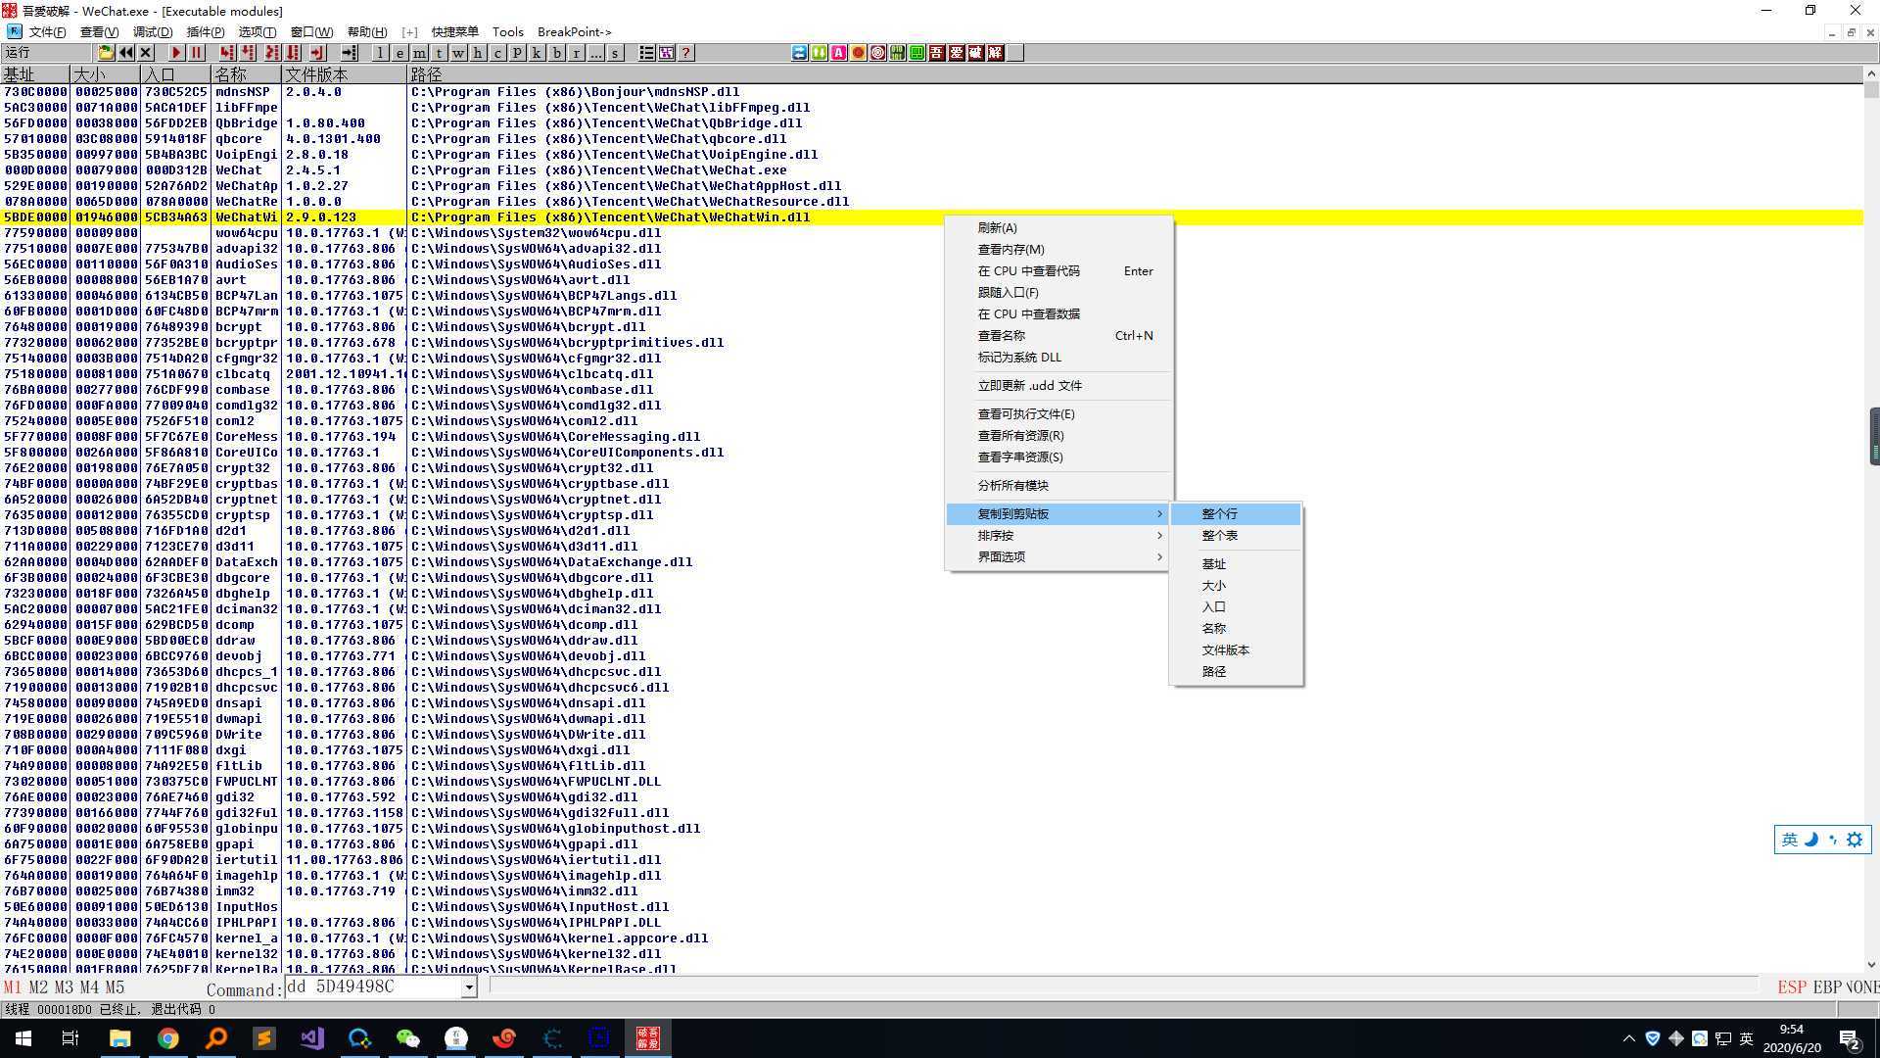The height and width of the screenshot is (1058, 1880).
Task: Click the red Run play icon
Action: tap(176, 53)
